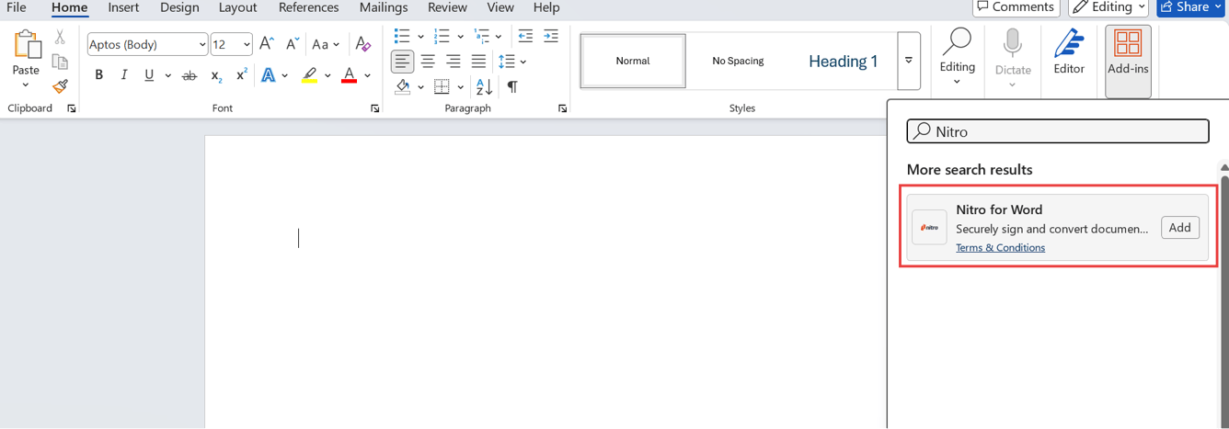Click the Cut scissors icon
Screen dimensions: 1229x429
tap(60, 37)
